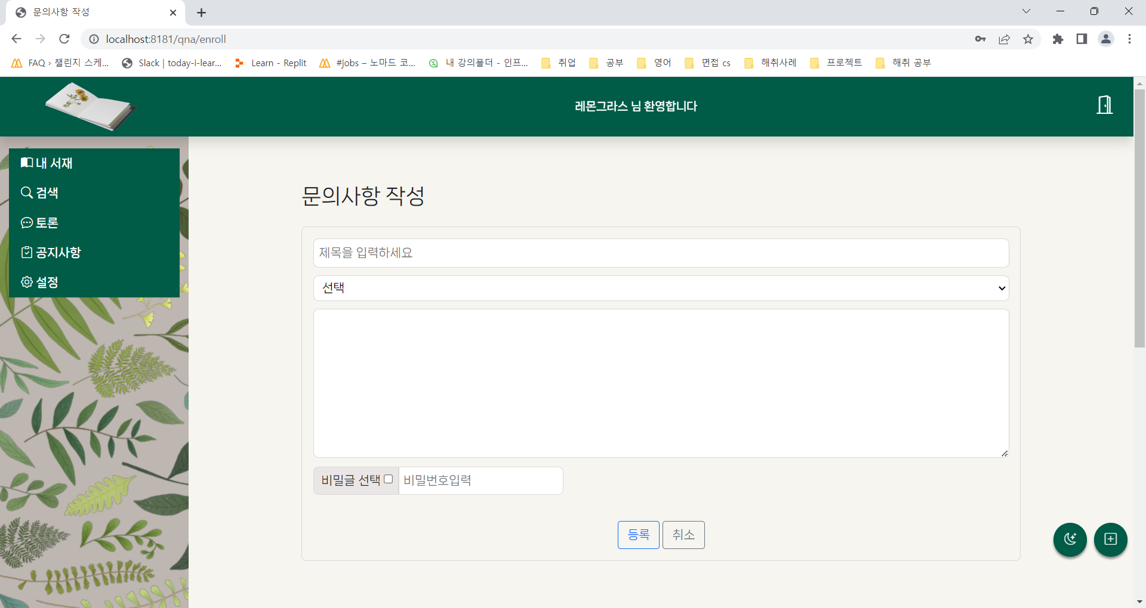
Task: Open 설정 with the gear icon
Action: [x=26, y=282]
